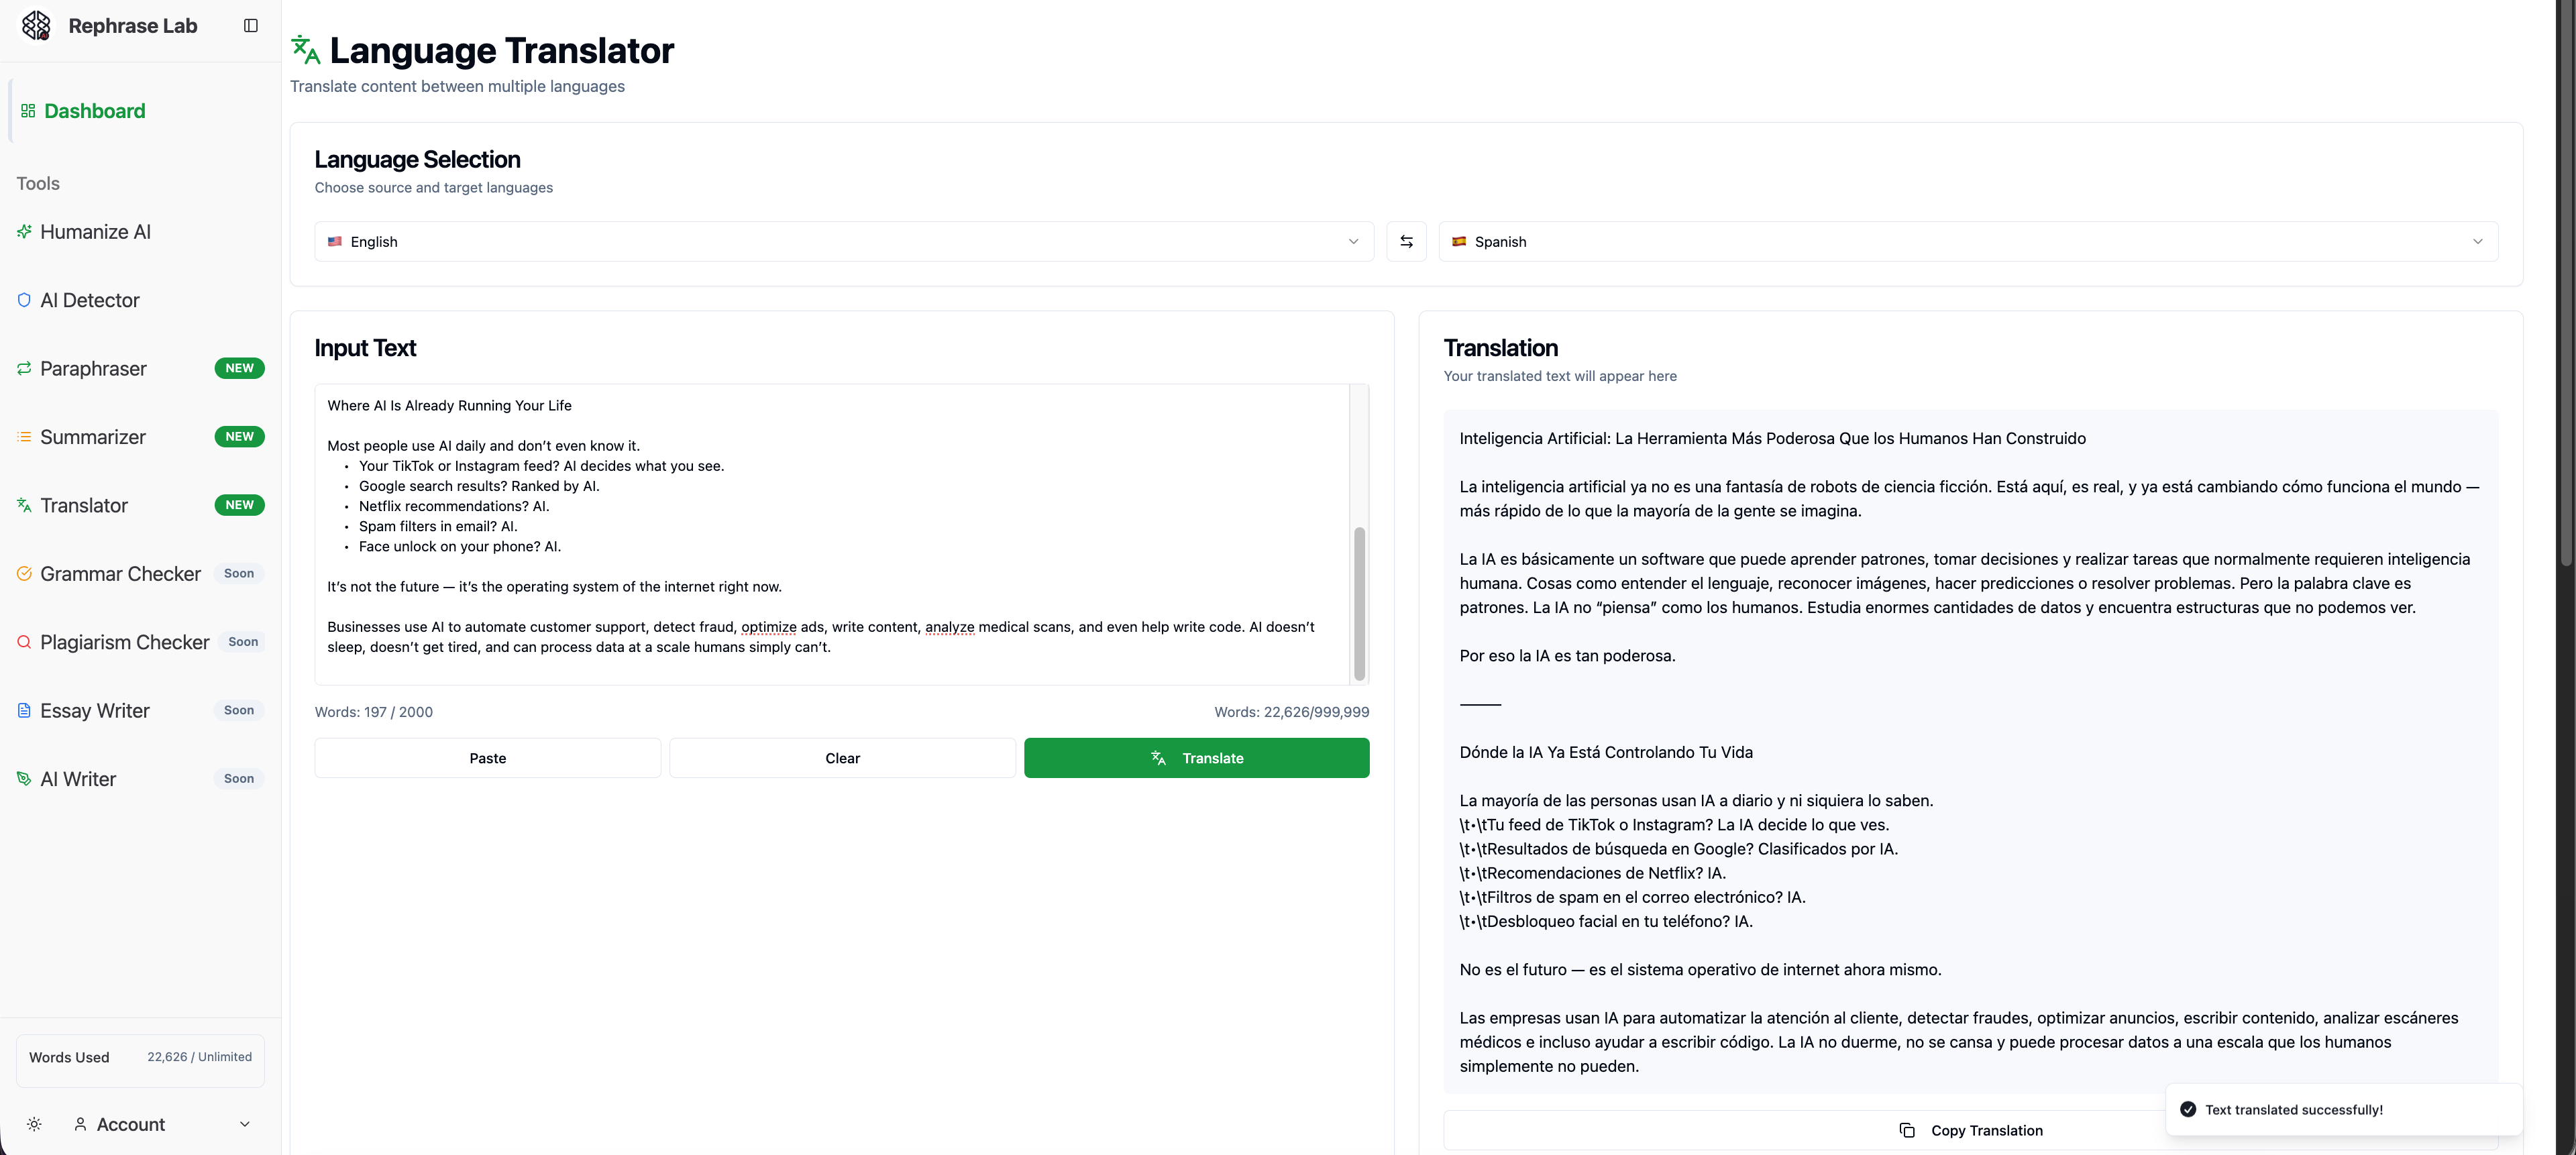Go to the Dashboard section
The image size is (2576, 1155).
pyautogui.click(x=94, y=110)
